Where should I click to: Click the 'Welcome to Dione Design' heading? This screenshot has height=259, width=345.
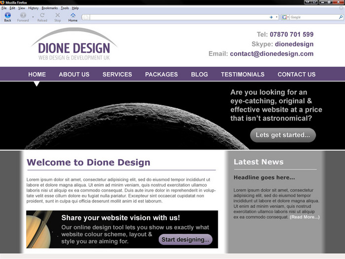(x=88, y=162)
